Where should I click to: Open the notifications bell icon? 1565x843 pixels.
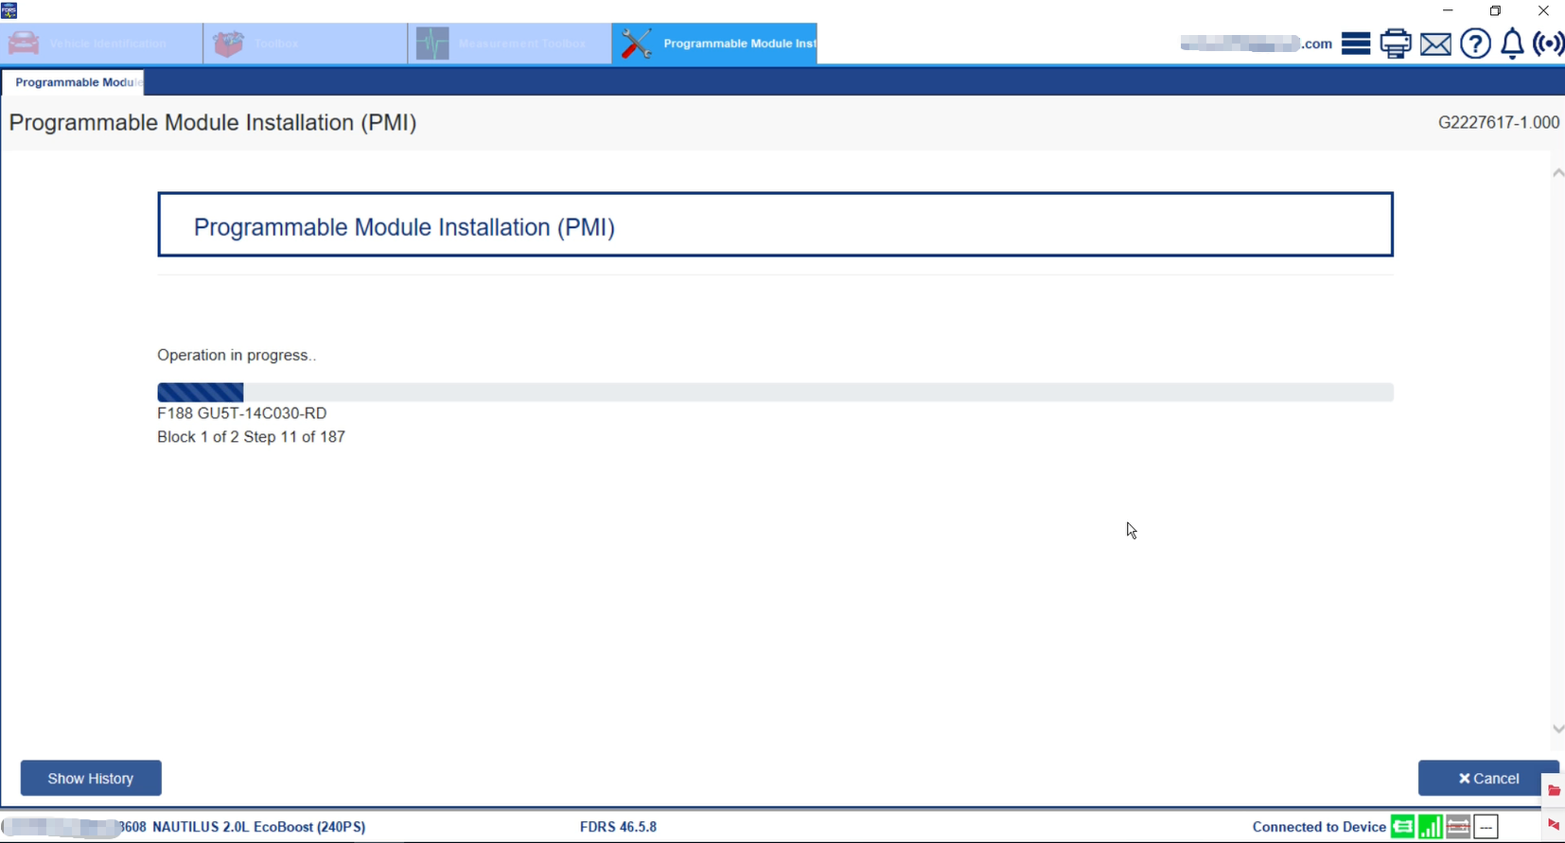[x=1513, y=44]
